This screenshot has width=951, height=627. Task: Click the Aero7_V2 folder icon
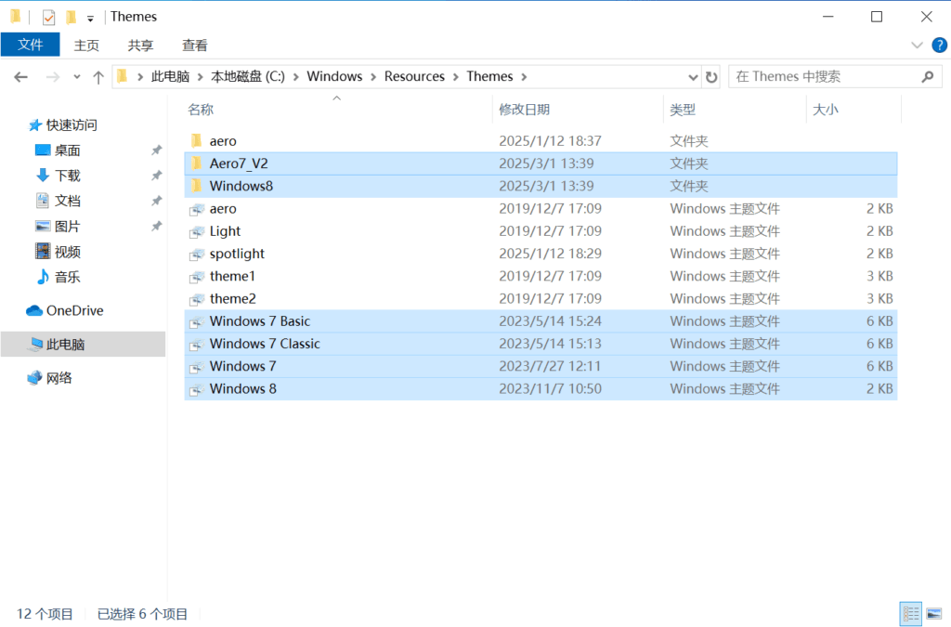pyautogui.click(x=196, y=163)
